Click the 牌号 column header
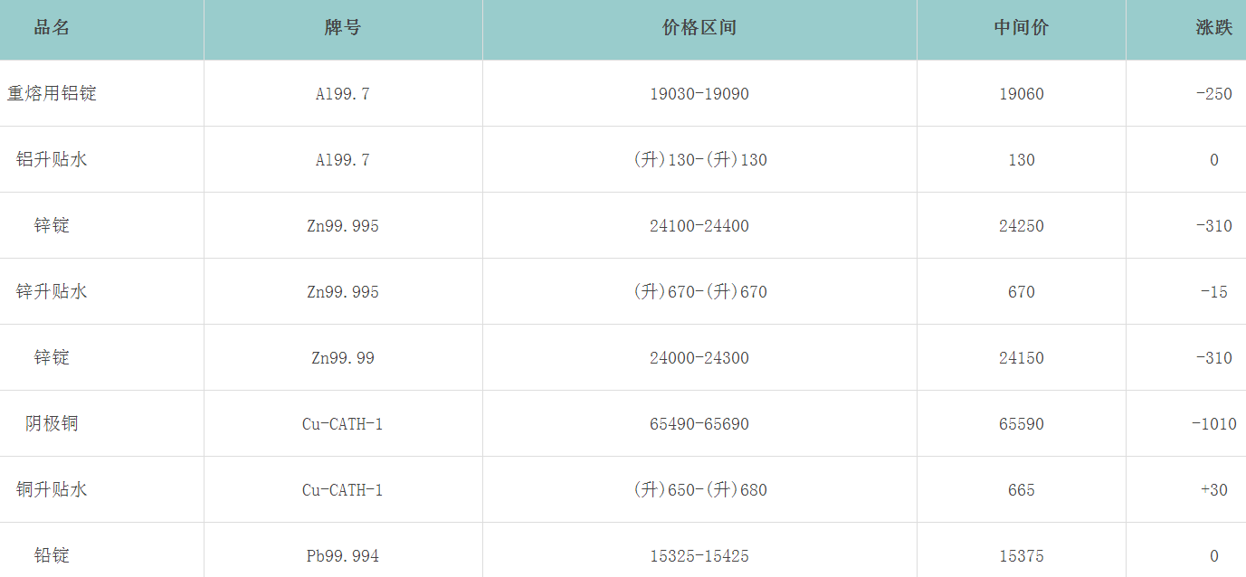Viewport: 1246px width, 577px height. click(342, 28)
